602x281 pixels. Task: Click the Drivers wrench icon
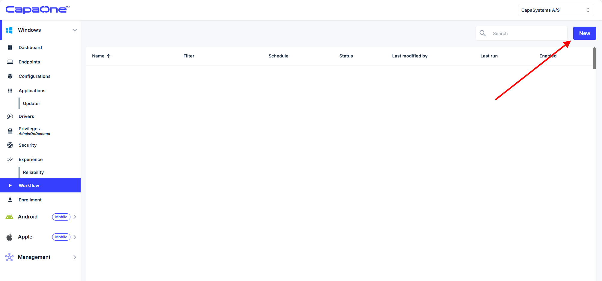pos(10,116)
